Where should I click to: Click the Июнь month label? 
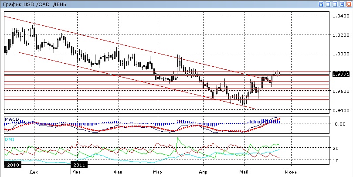[x=291, y=172]
